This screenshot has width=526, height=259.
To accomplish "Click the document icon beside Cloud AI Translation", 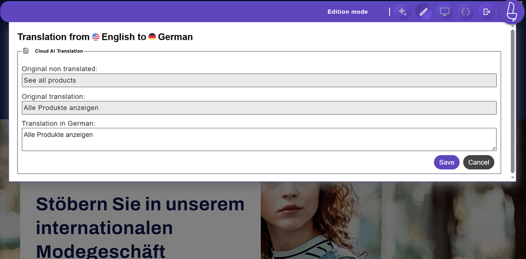I will [26, 51].
